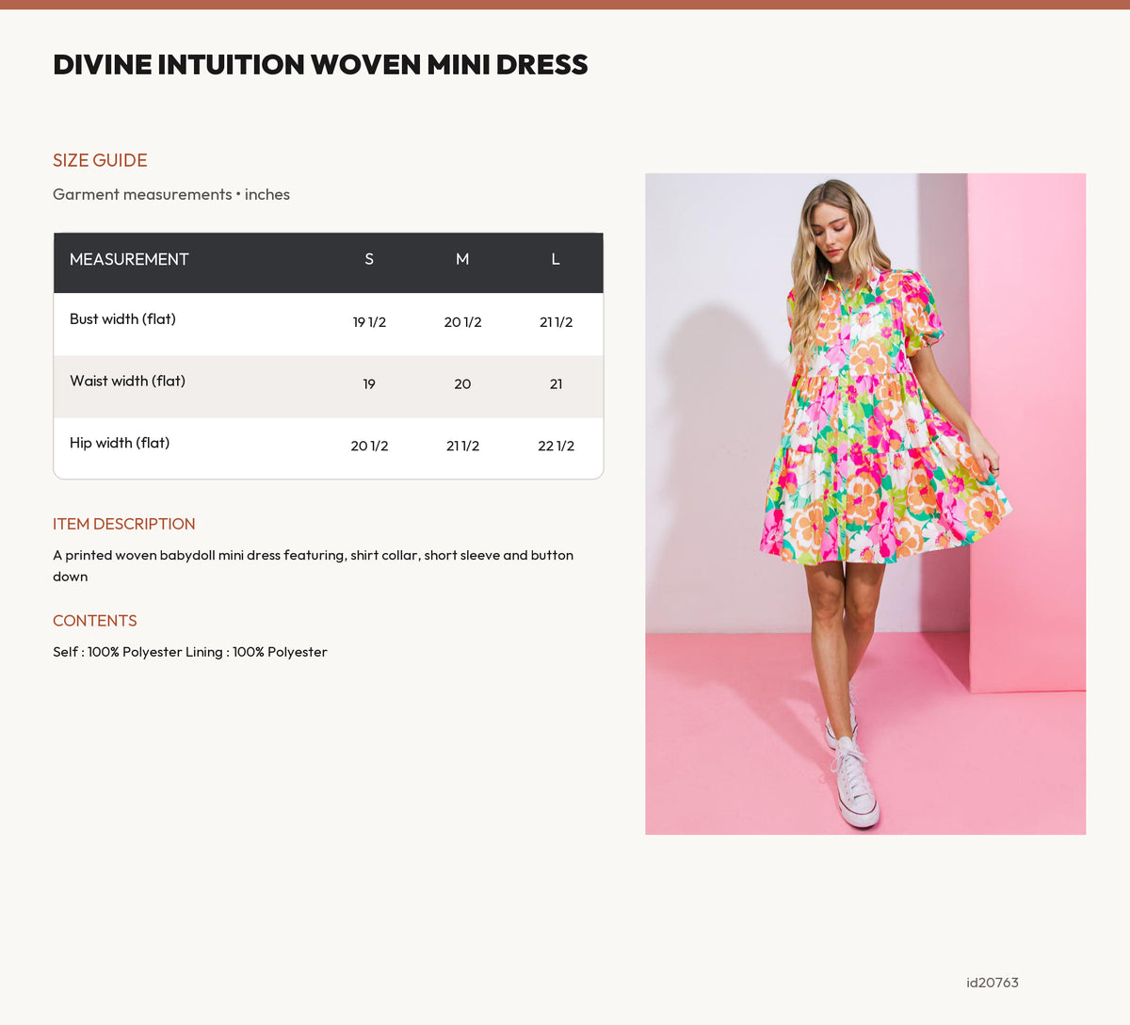1130x1025 pixels.
Task: Select the Hip width (flat) row label
Action: 120,443
